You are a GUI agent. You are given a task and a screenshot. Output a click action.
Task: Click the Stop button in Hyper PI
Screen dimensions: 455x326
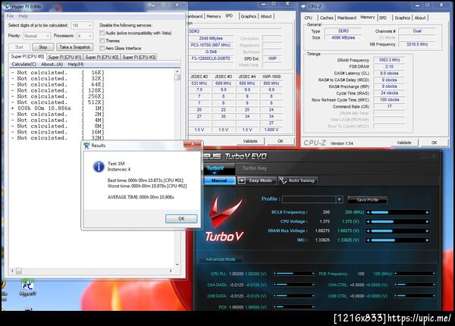pyautogui.click(x=43, y=47)
